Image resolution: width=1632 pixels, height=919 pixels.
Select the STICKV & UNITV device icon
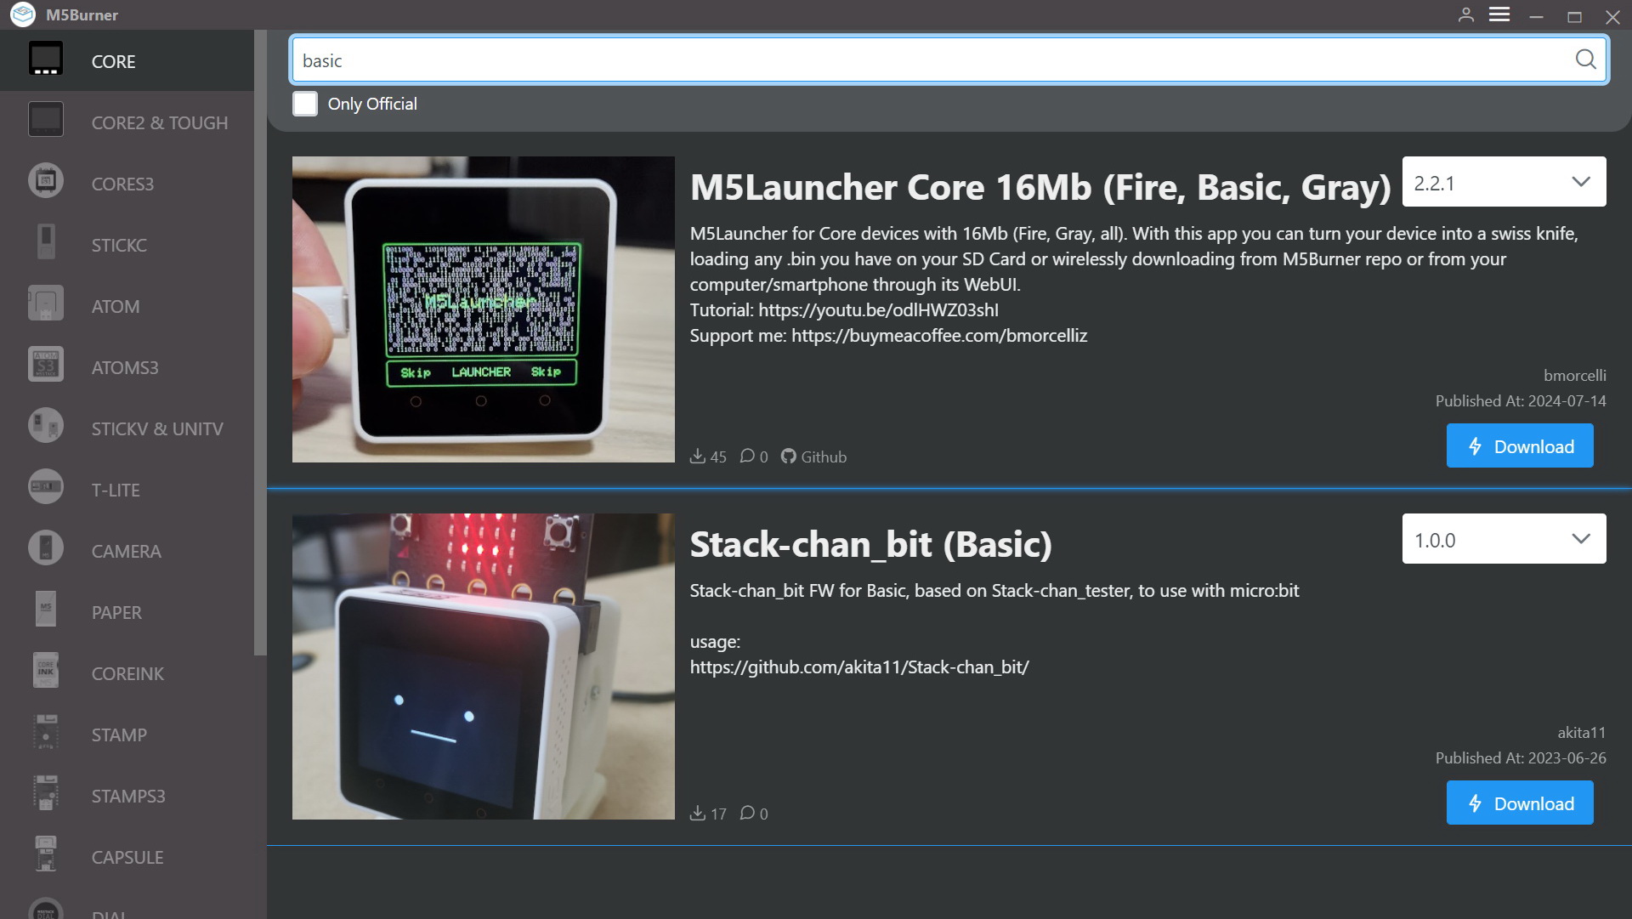pyautogui.click(x=46, y=426)
